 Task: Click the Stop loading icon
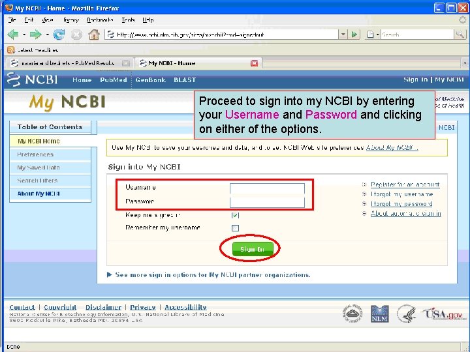click(x=76, y=35)
